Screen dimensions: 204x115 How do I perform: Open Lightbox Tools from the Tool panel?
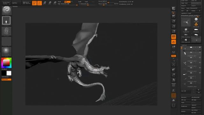(x=191, y=13)
